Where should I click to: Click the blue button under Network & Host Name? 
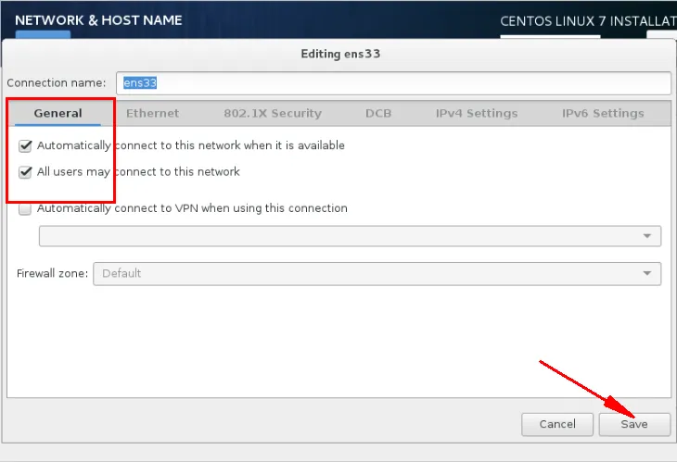43,35
